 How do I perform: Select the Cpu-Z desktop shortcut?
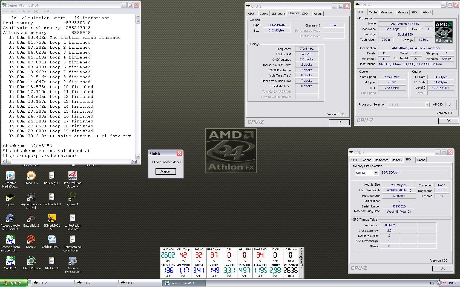pyautogui.click(x=10, y=199)
